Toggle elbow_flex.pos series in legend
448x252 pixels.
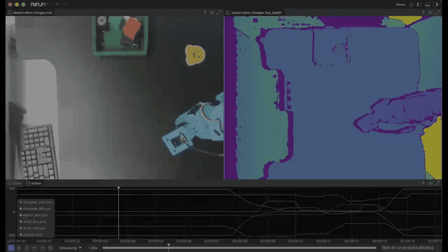[34, 215]
